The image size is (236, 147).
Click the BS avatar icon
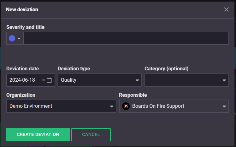point(126,106)
